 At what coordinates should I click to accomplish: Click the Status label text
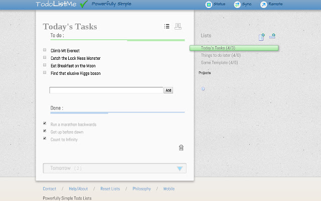click(219, 4)
